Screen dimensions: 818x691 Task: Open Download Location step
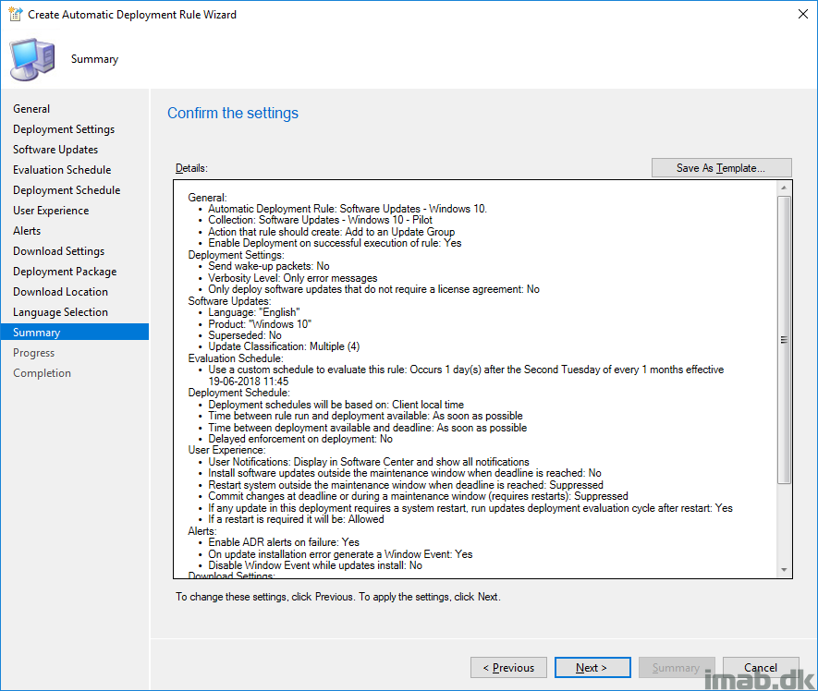click(60, 292)
